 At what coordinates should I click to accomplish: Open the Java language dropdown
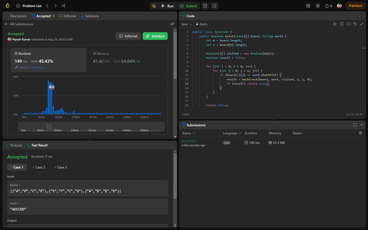186,24
